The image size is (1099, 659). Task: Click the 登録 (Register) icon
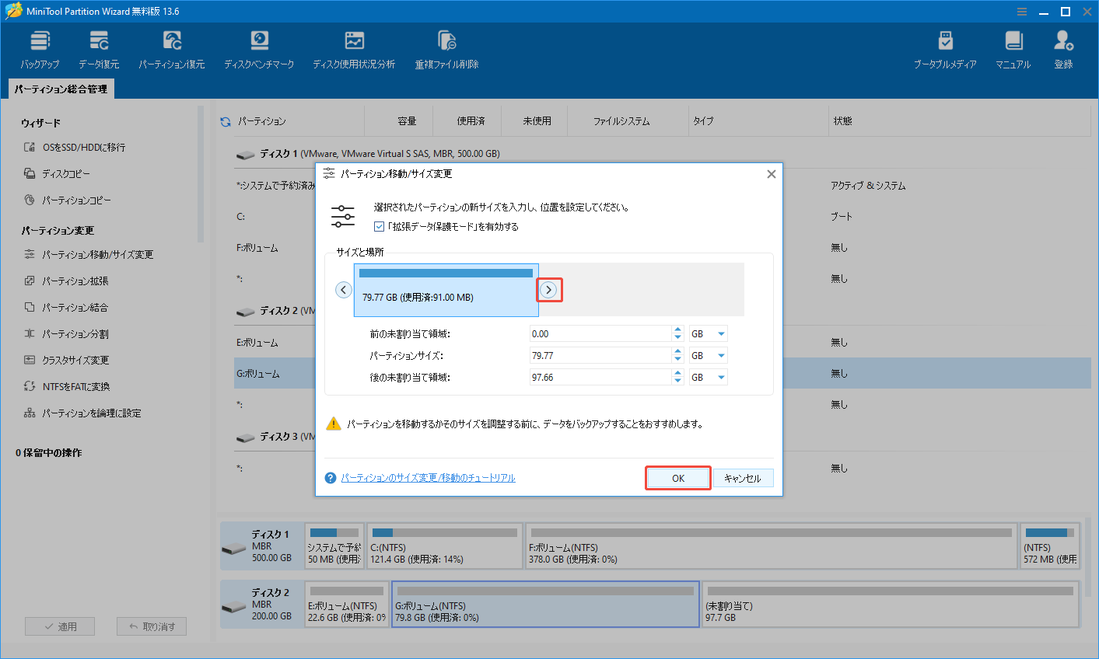tap(1064, 47)
